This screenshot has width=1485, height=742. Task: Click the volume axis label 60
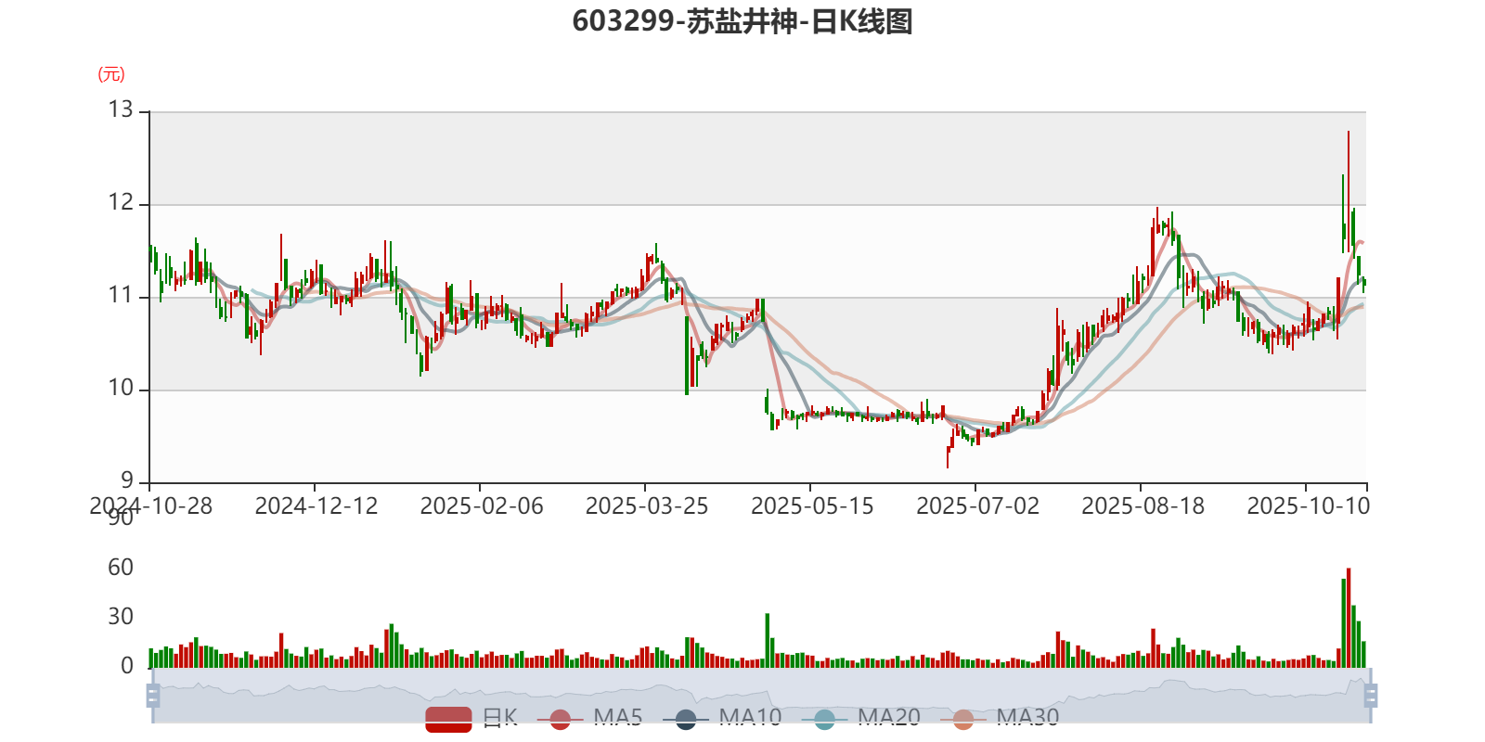pyautogui.click(x=121, y=568)
